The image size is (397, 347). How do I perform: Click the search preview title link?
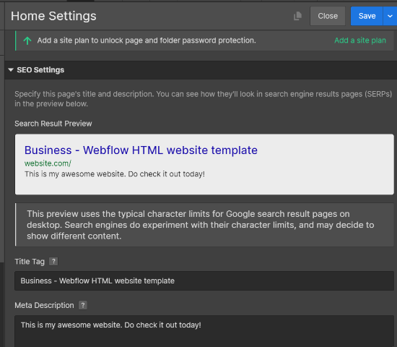(x=141, y=150)
